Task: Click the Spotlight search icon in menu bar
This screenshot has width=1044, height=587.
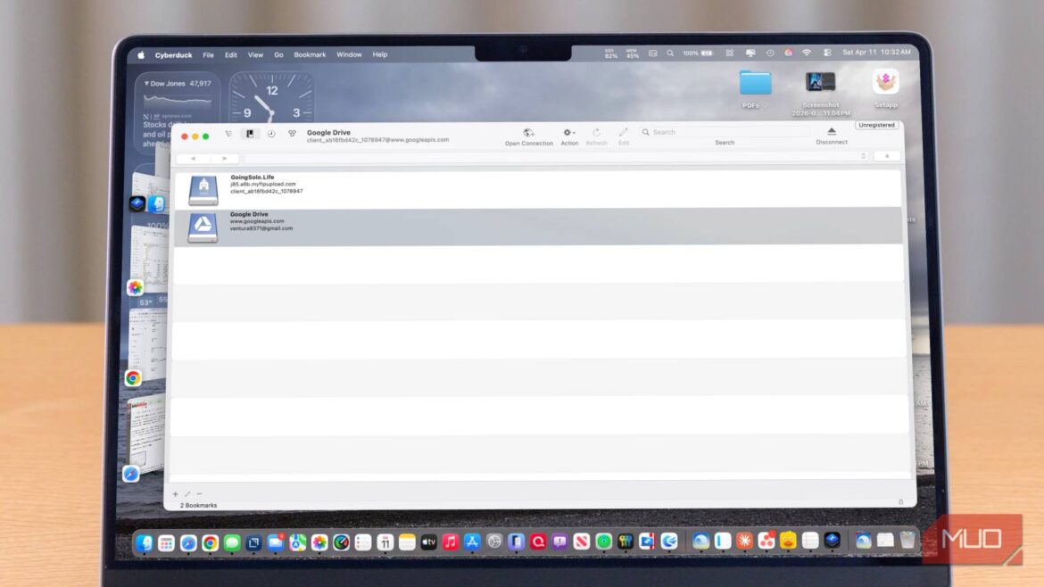Action: (670, 53)
